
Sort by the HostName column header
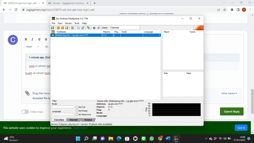click(78, 32)
